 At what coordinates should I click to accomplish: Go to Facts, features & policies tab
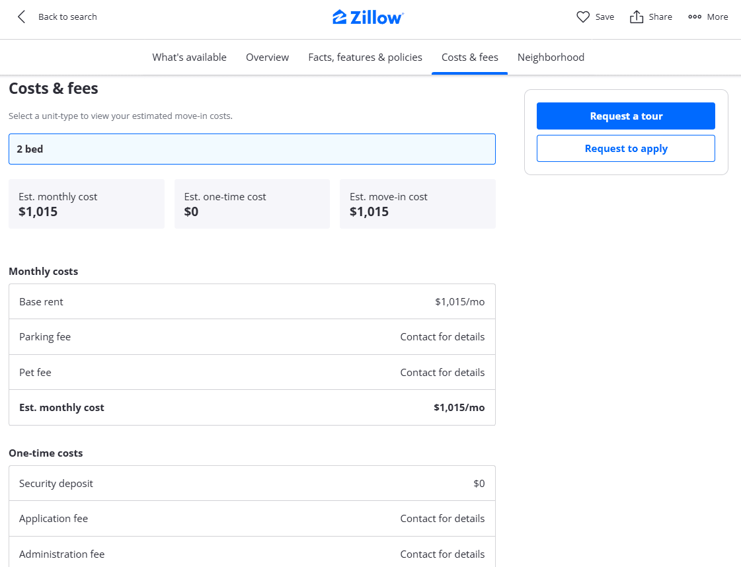pos(365,57)
